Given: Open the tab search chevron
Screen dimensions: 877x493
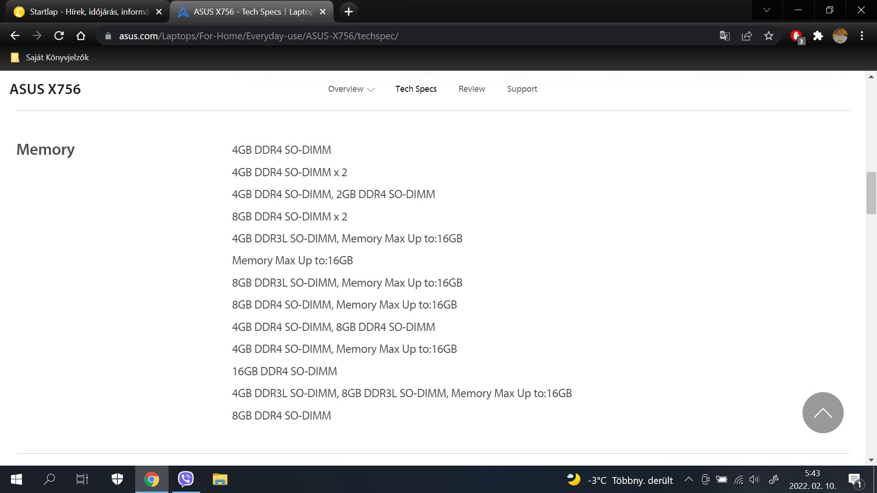Looking at the screenshot, I should click(x=767, y=10).
